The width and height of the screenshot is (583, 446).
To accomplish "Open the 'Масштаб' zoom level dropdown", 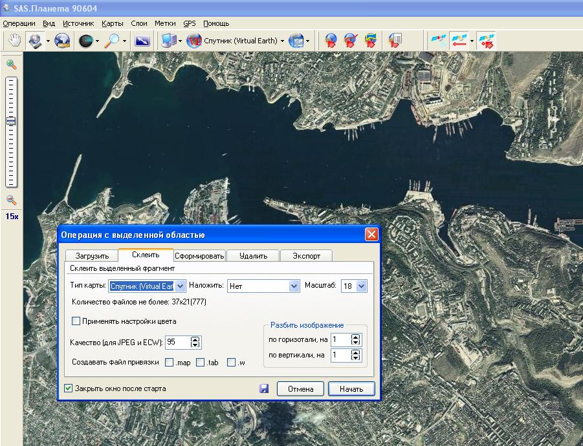I will pos(361,286).
